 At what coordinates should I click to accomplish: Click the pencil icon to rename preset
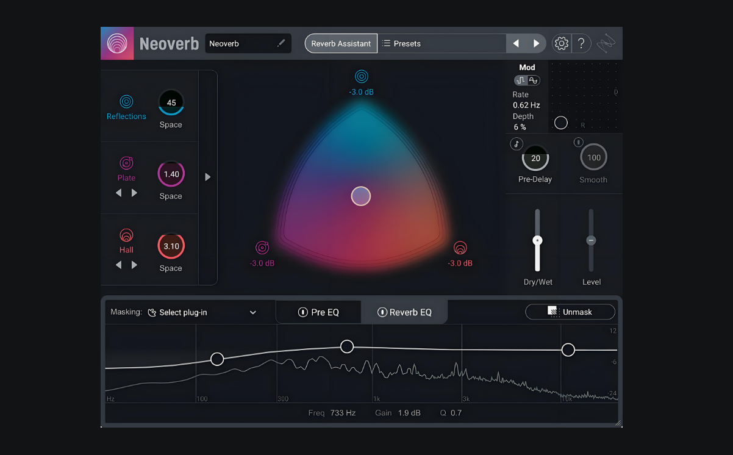point(281,43)
